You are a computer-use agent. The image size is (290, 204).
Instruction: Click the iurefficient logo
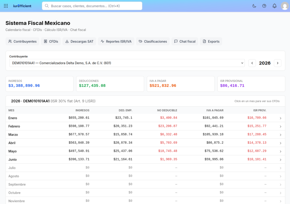(22, 6)
